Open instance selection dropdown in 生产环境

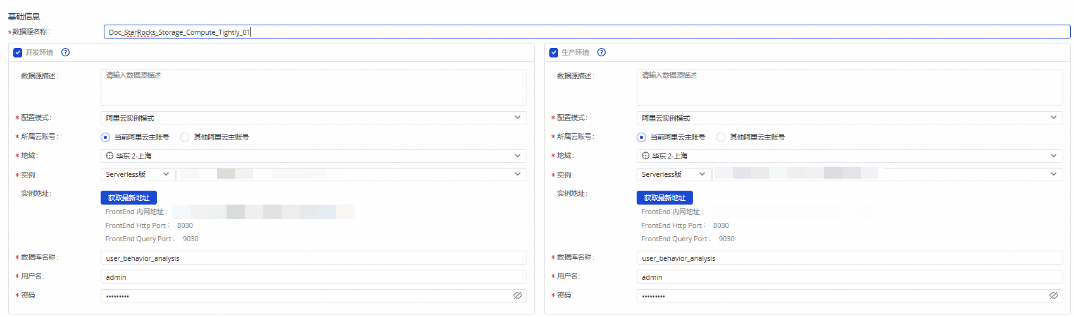(888, 174)
